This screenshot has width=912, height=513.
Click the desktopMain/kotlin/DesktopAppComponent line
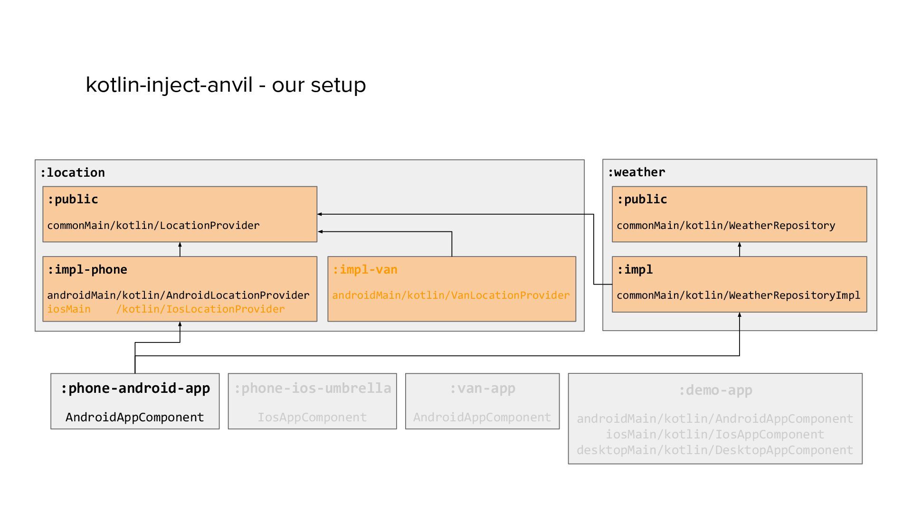715,450
